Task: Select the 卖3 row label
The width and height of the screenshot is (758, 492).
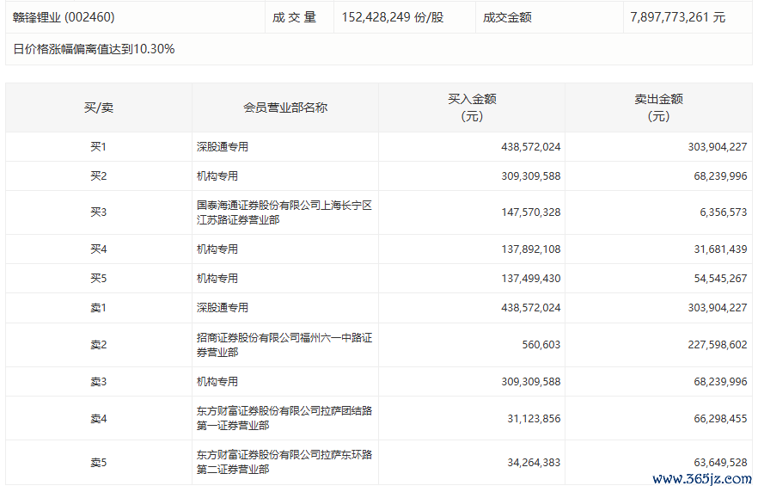Action: [99, 382]
